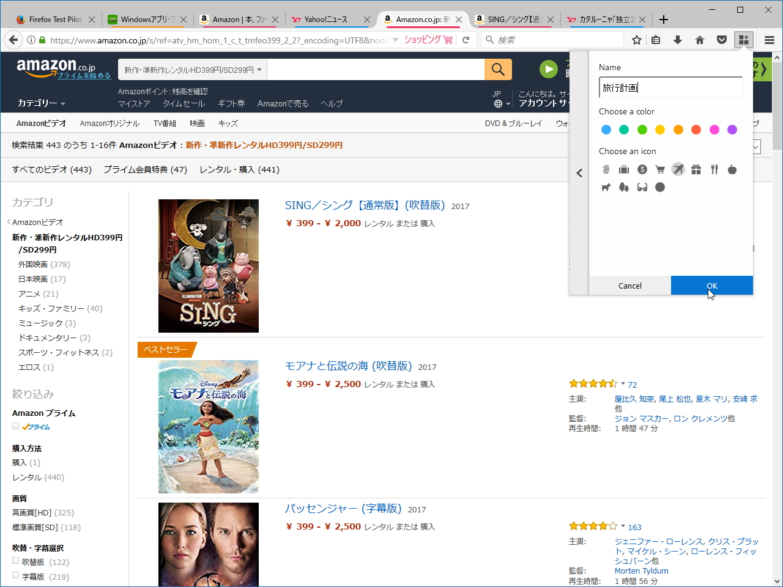This screenshot has height=587, width=783.
Task: Open モアナと伝説の海 (吹替版) title link
Action: click(x=349, y=366)
